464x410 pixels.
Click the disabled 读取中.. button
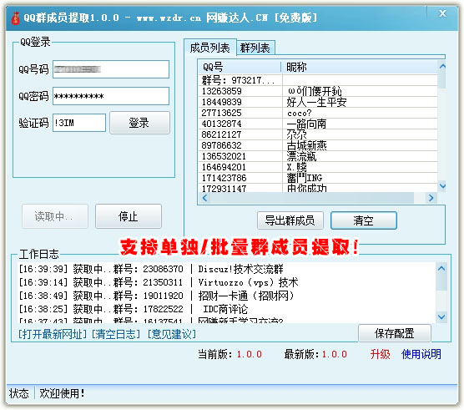pyautogui.click(x=55, y=216)
